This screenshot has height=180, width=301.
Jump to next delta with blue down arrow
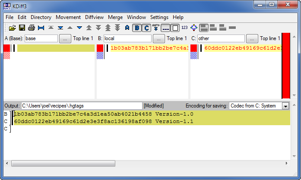[79, 28]
